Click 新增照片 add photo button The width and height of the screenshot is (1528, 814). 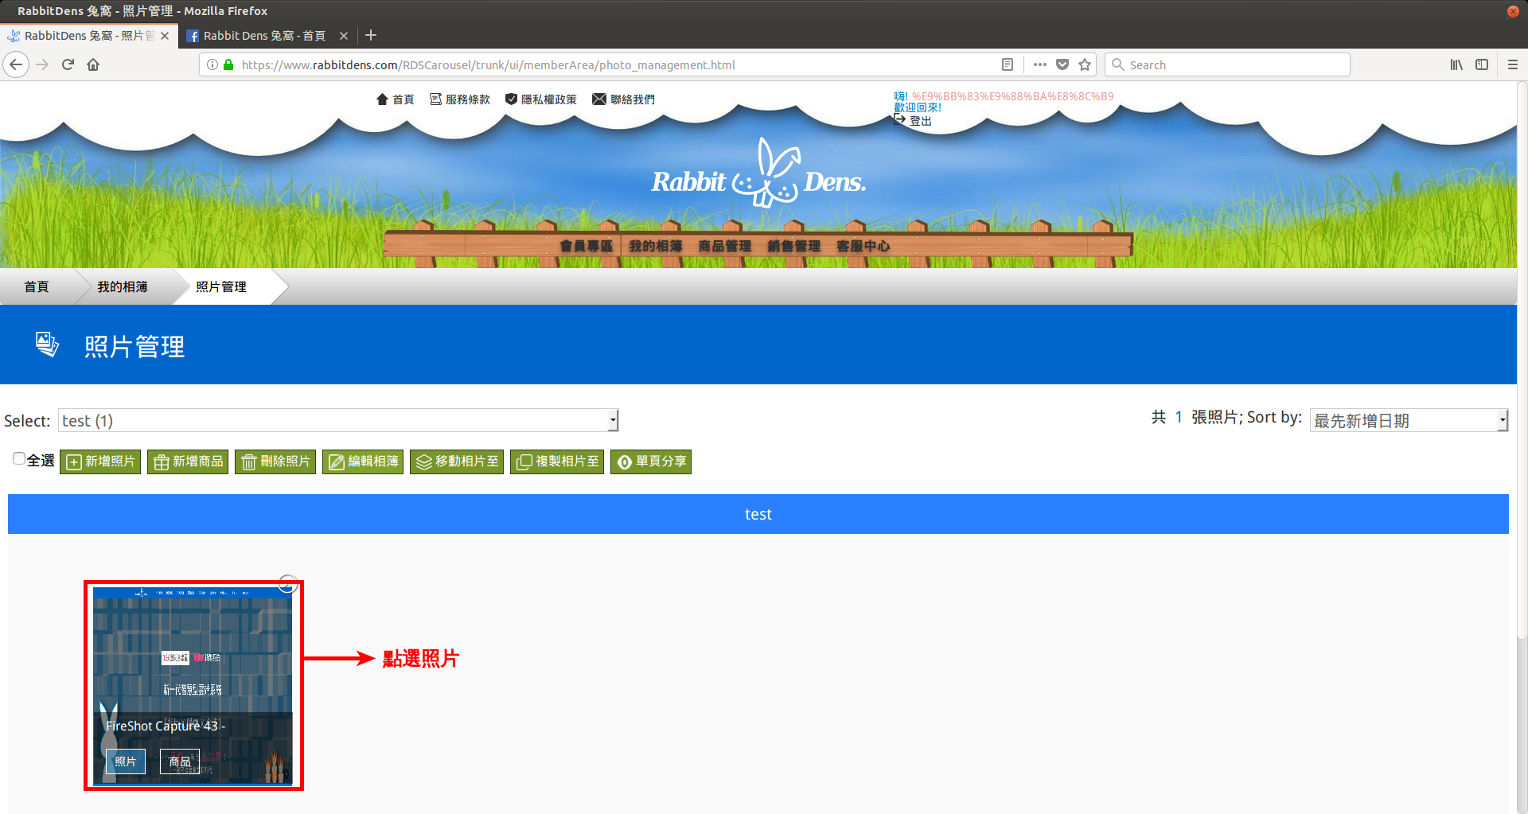pyautogui.click(x=100, y=462)
